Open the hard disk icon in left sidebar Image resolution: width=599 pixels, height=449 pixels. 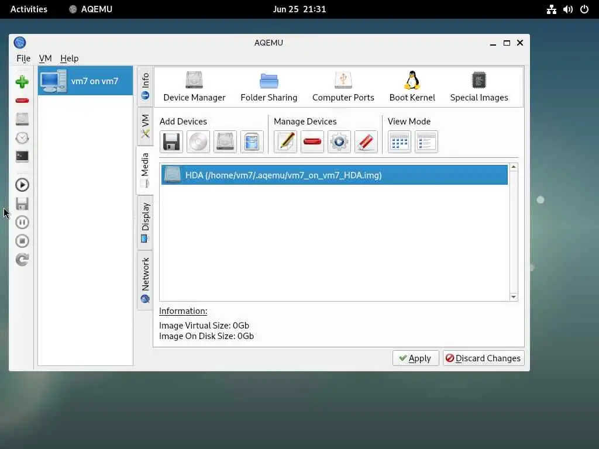(22, 119)
